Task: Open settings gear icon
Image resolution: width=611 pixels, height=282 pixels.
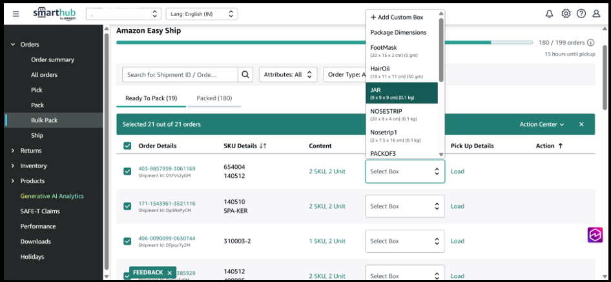Action: tap(566, 14)
